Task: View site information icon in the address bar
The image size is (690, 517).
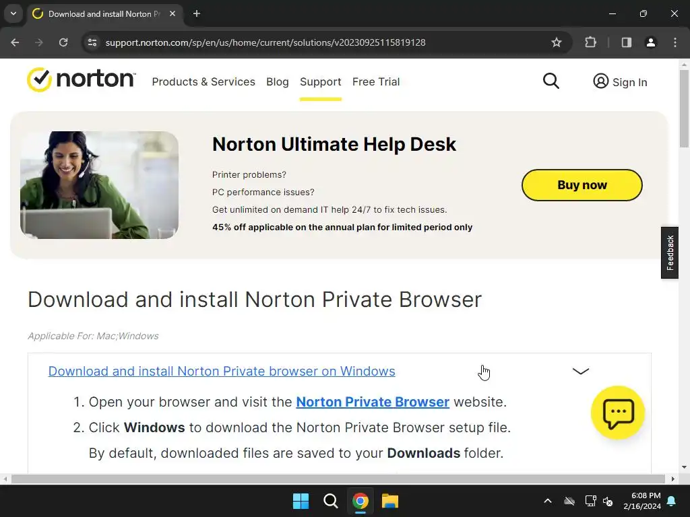Action: [x=92, y=42]
